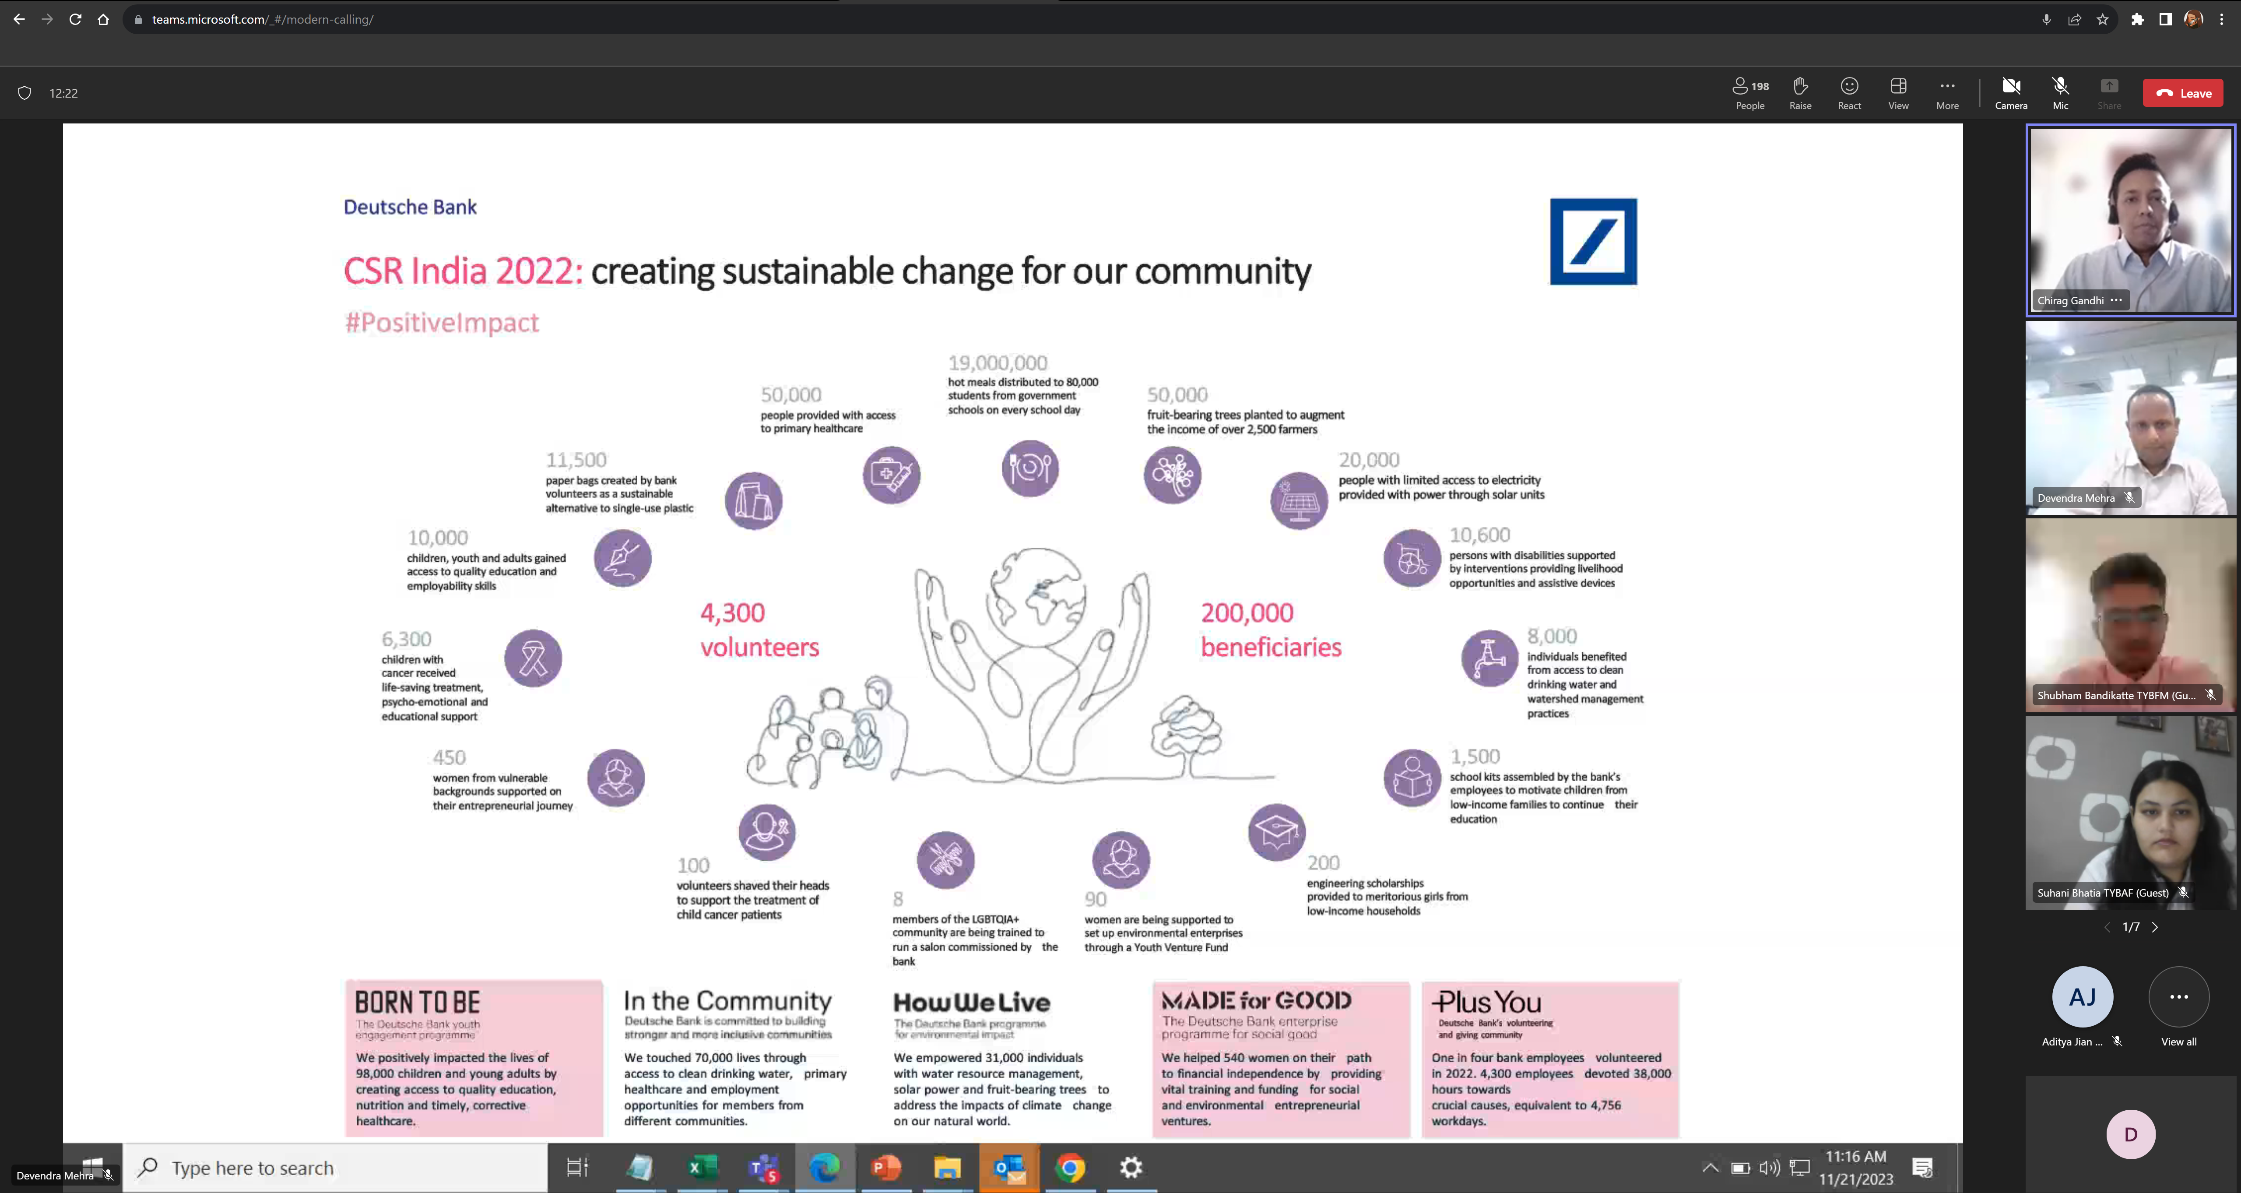Click the Deutsche Bank slash logo
The height and width of the screenshot is (1193, 2241).
[1593, 241]
